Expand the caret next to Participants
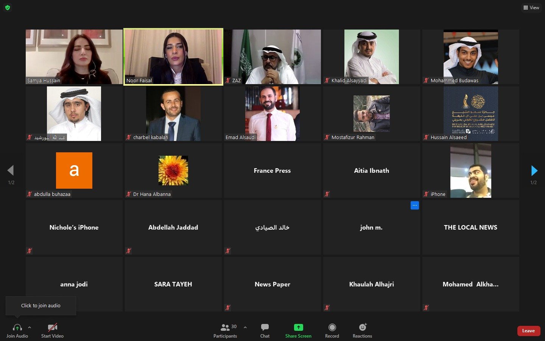 (245, 327)
